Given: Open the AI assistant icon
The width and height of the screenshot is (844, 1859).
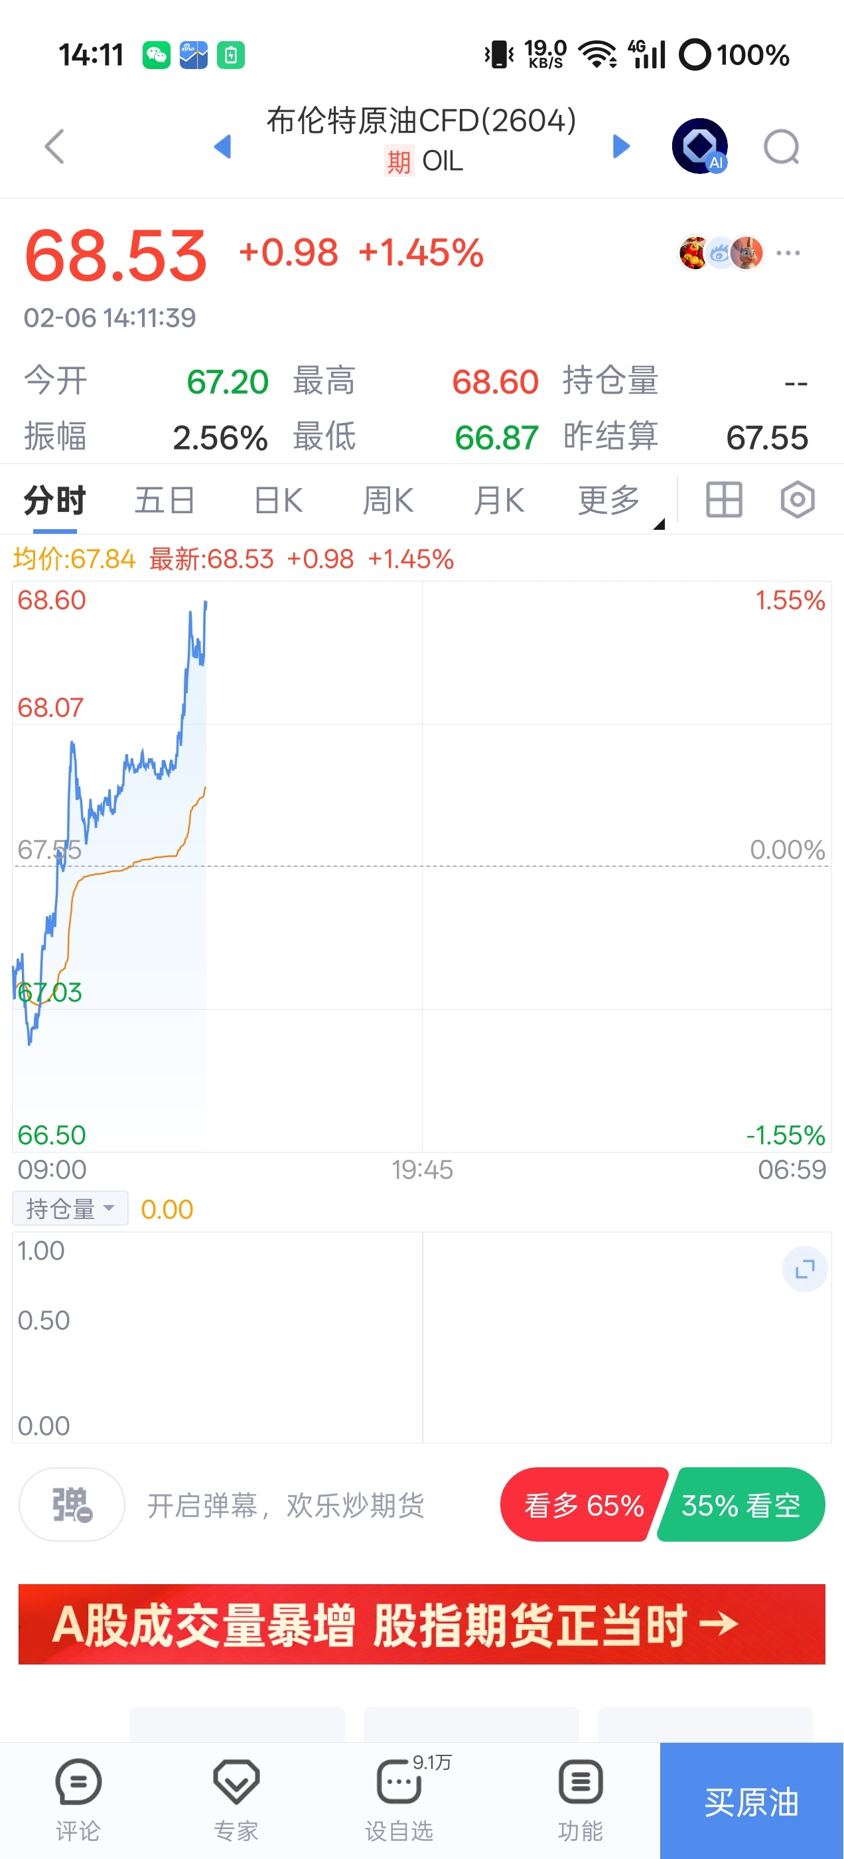Looking at the screenshot, I should (x=699, y=147).
